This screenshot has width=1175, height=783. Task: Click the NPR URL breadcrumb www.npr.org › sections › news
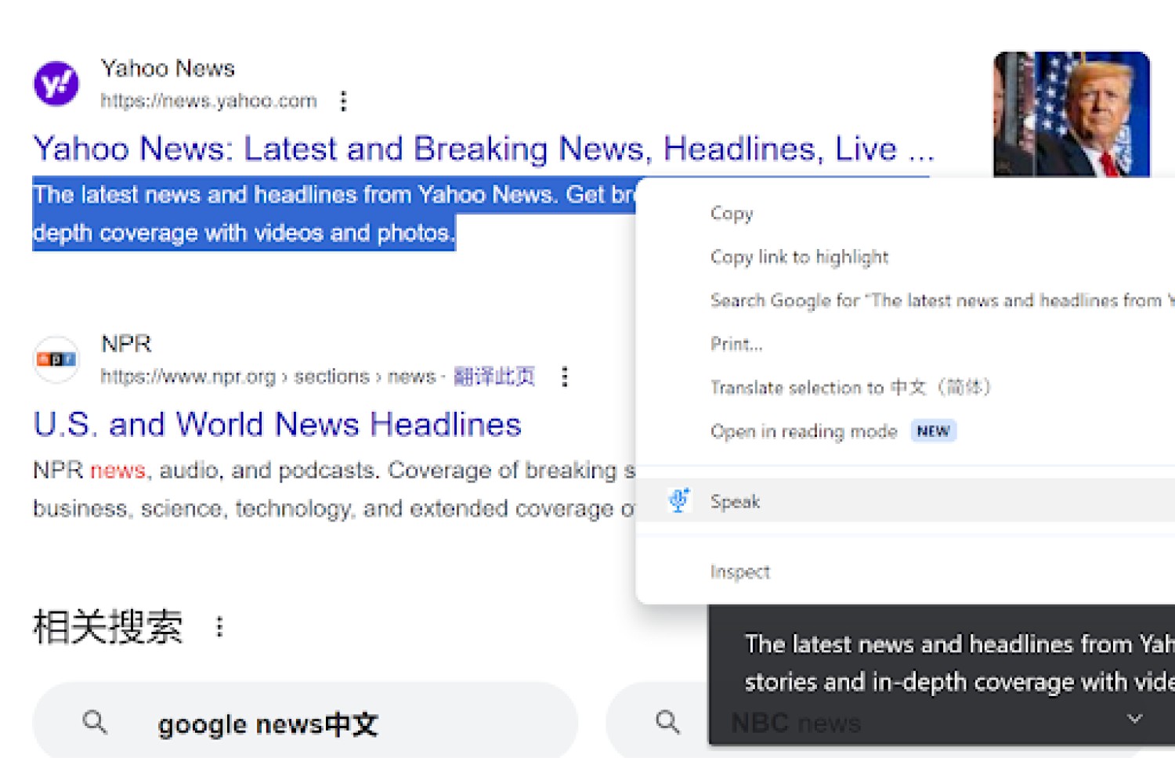pyautogui.click(x=268, y=377)
